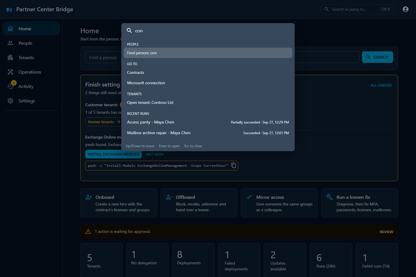The width and height of the screenshot is (416, 277).
Task: Click the command palette text input
Action: click(212, 31)
